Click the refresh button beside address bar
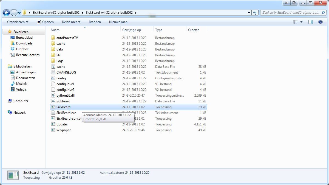 click(255, 13)
